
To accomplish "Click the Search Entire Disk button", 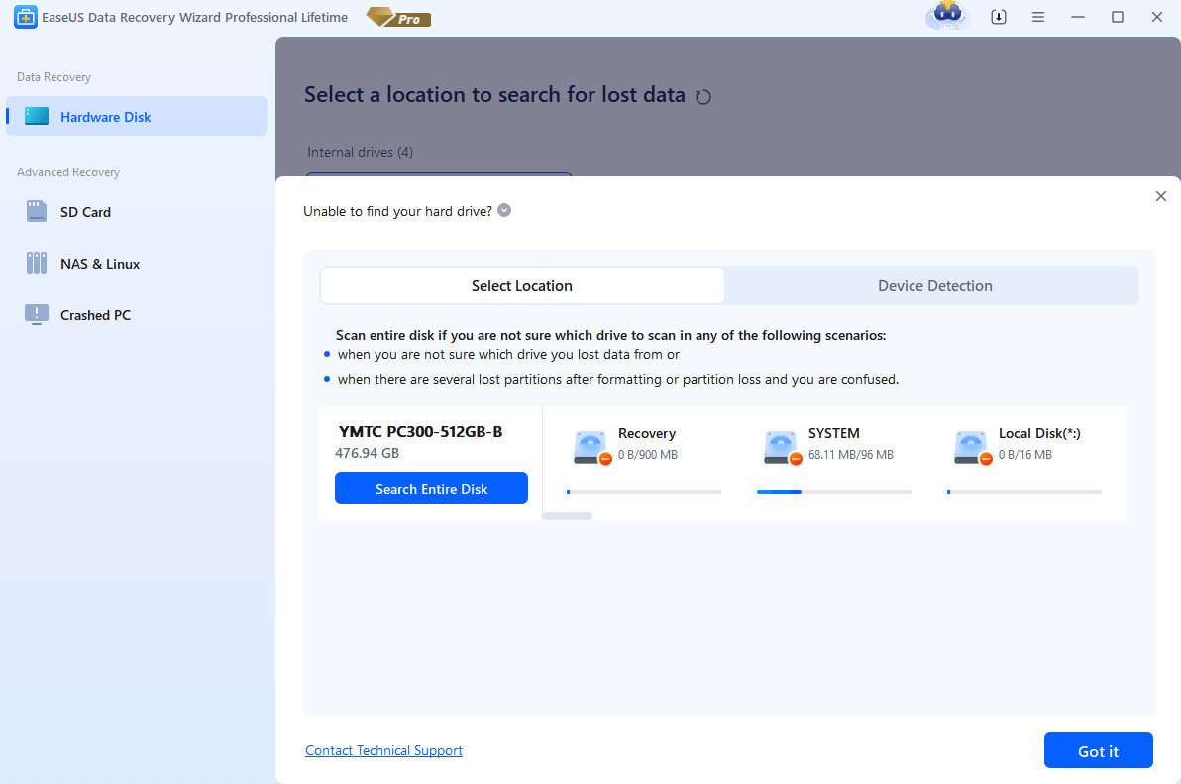I will 431,488.
